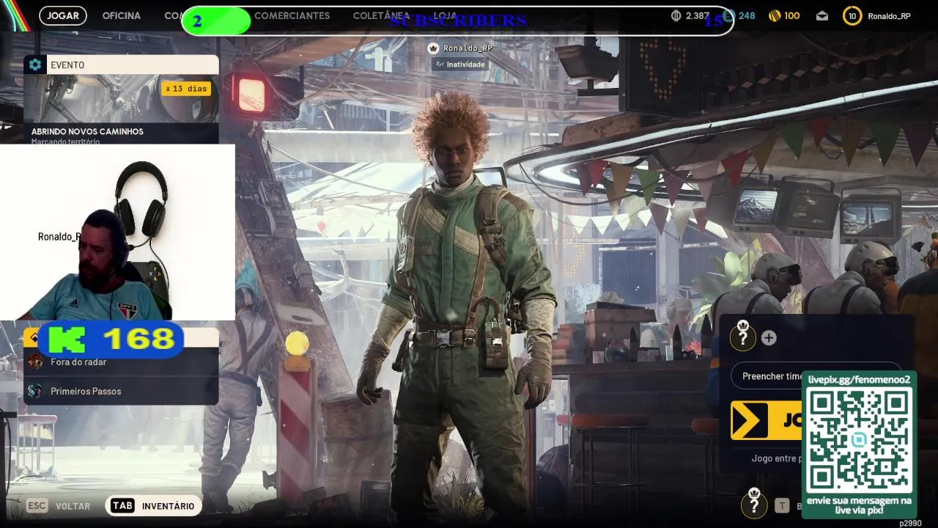
Task: Open inventory with the TAB INVENTÁRIO button
Action: pyautogui.click(x=152, y=506)
